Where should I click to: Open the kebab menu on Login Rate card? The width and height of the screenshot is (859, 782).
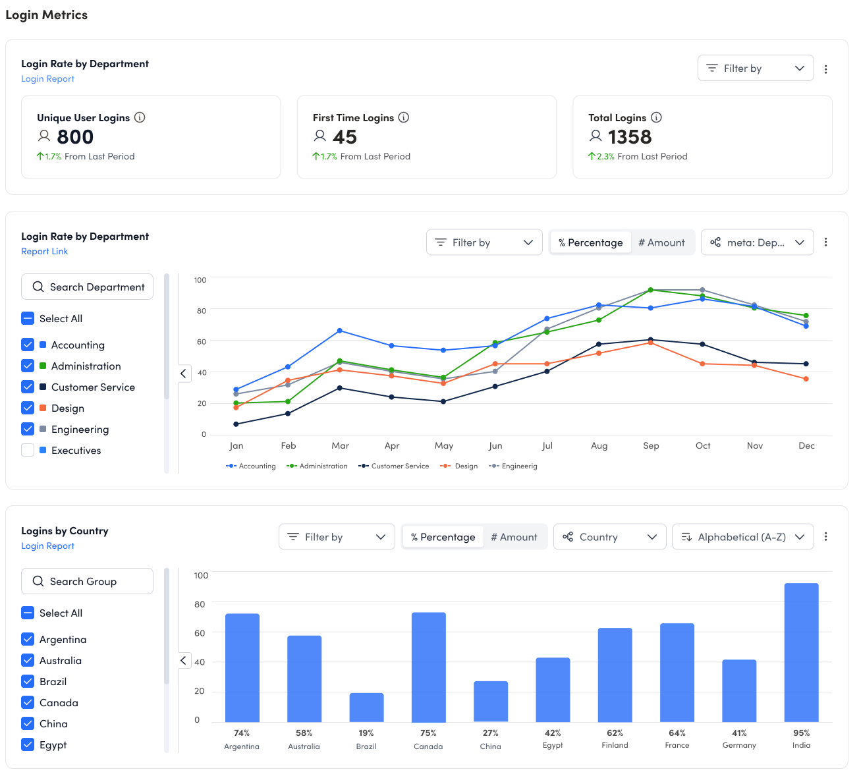[x=826, y=69]
